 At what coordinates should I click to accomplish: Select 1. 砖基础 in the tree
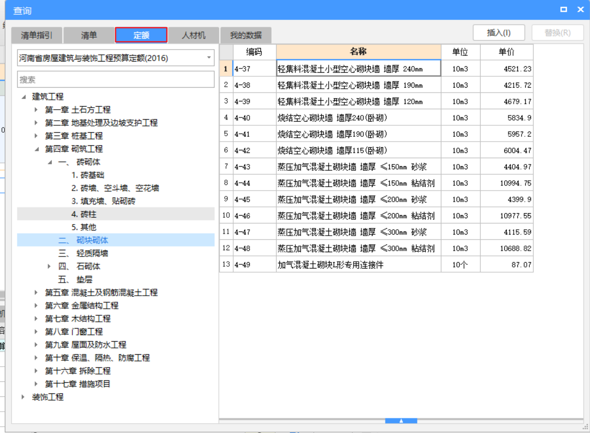[x=88, y=175]
